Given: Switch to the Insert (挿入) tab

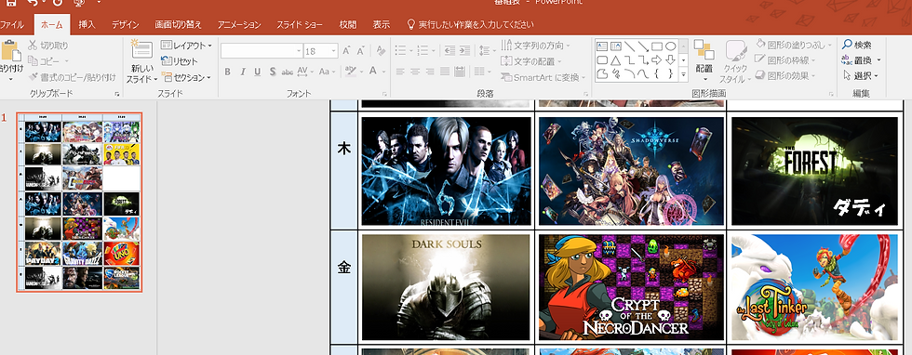Looking at the screenshot, I should pyautogui.click(x=87, y=25).
